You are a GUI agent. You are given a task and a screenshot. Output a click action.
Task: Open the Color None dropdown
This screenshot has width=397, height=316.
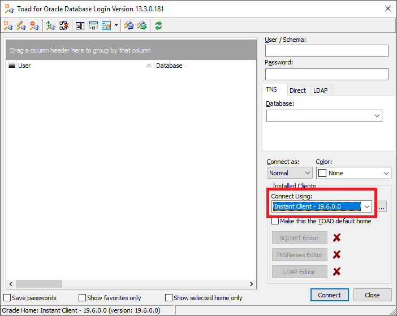[x=353, y=173]
